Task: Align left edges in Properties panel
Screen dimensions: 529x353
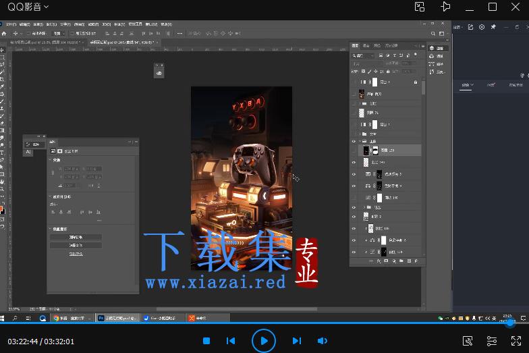Action: coord(53,212)
